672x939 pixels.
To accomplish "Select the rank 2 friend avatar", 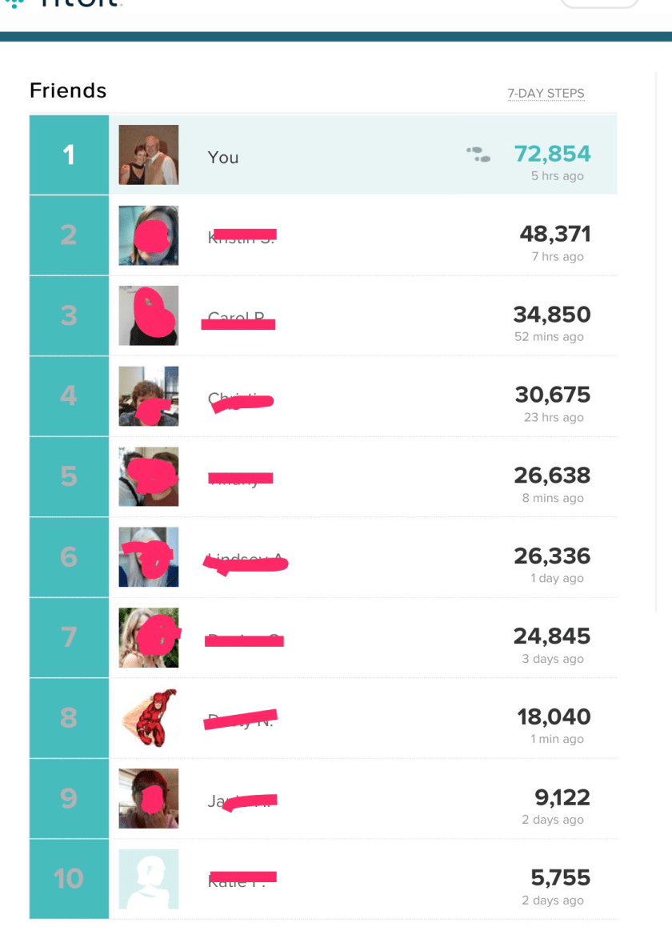I will click(149, 235).
